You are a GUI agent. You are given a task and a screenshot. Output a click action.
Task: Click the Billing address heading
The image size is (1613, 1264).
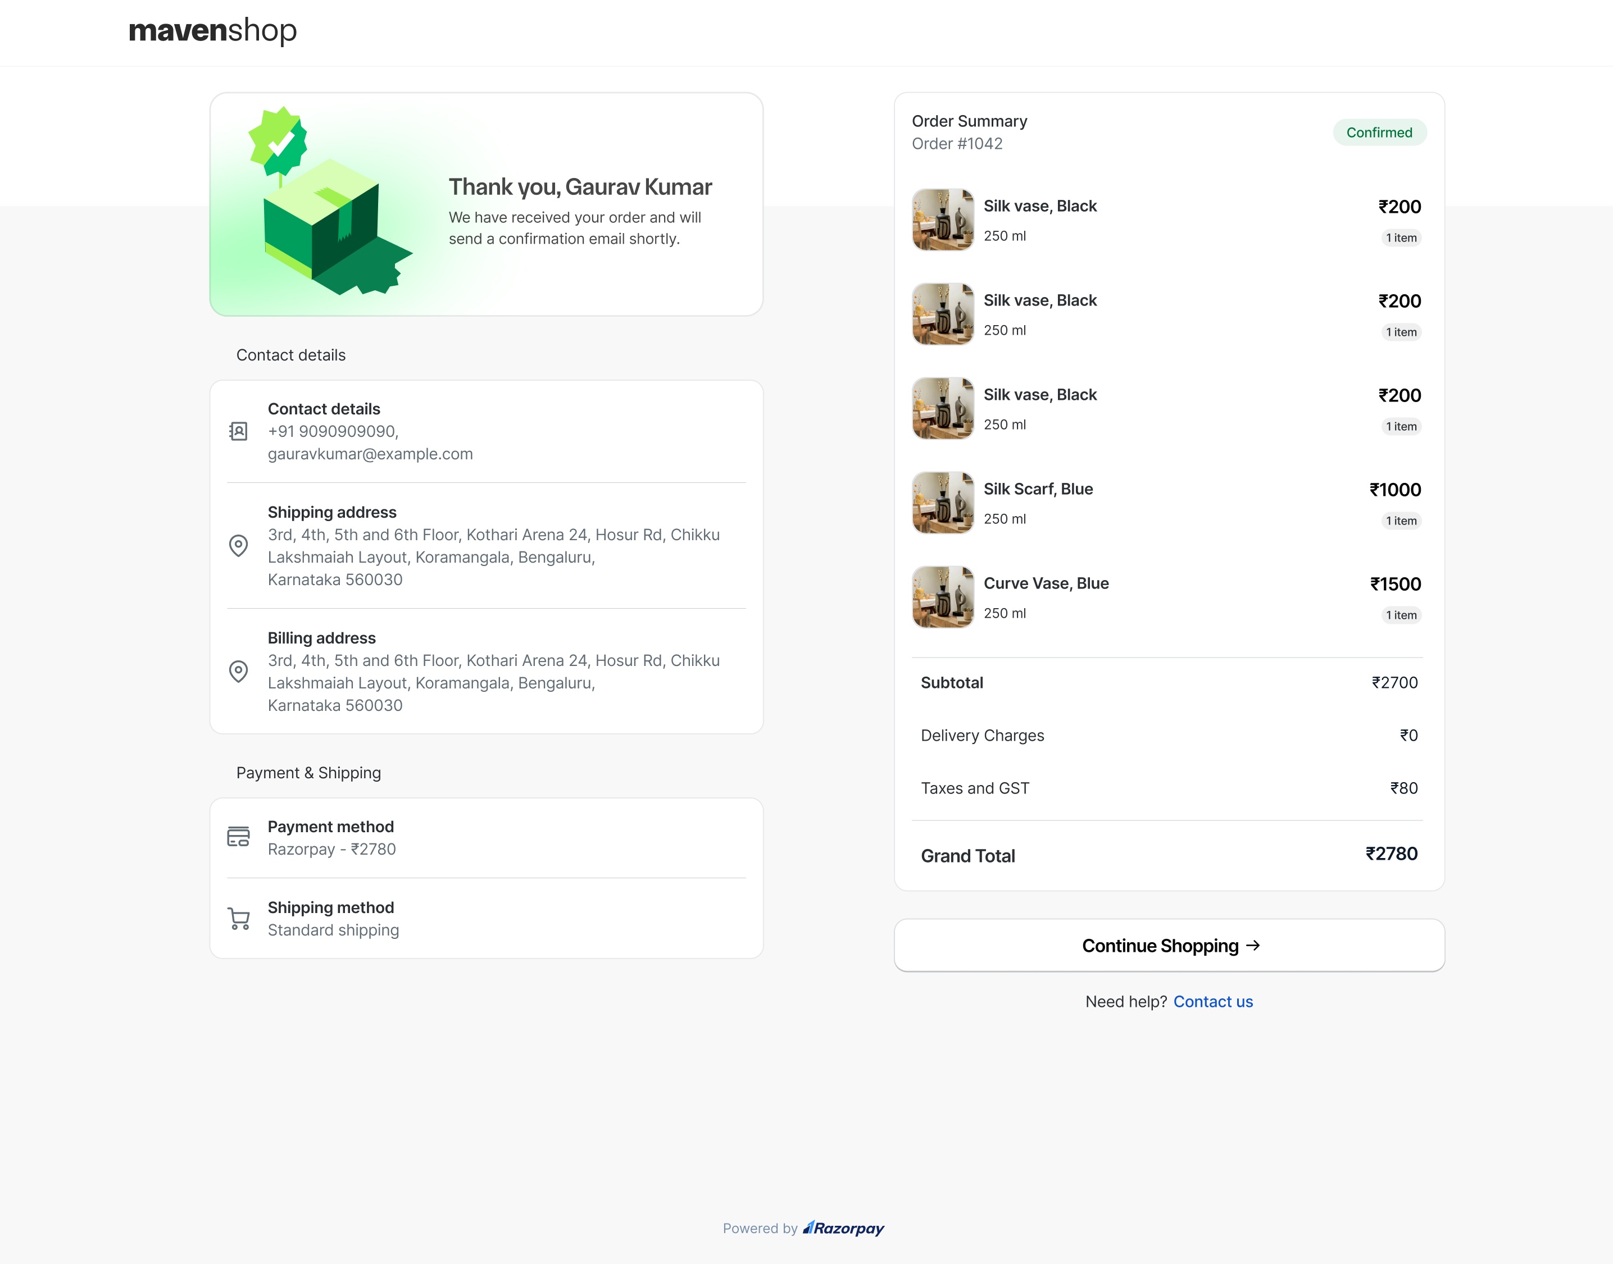click(x=321, y=638)
